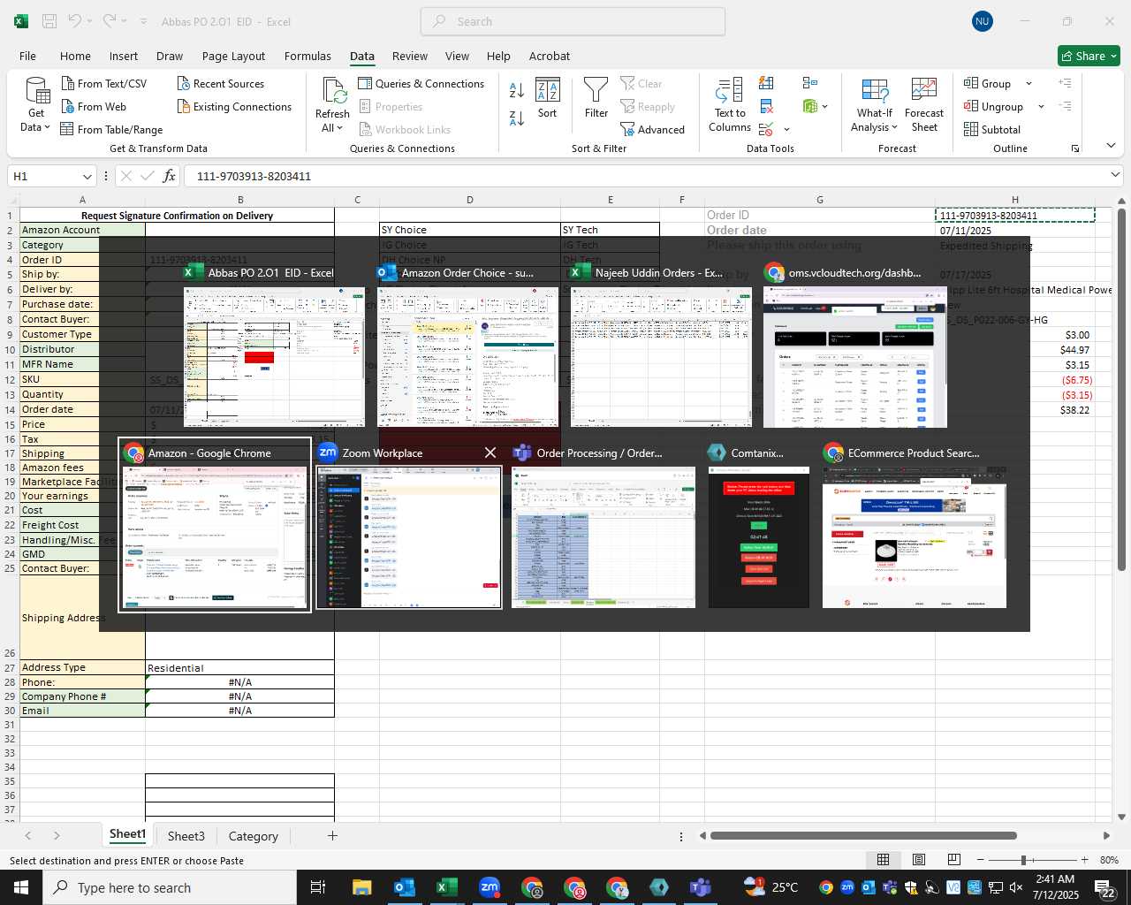The image size is (1131, 905).
Task: Open the Review ribbon tab
Action: pyautogui.click(x=410, y=56)
